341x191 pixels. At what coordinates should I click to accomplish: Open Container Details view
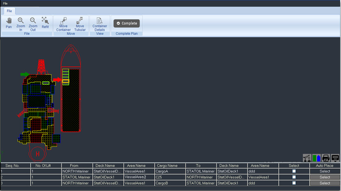[x=100, y=24]
